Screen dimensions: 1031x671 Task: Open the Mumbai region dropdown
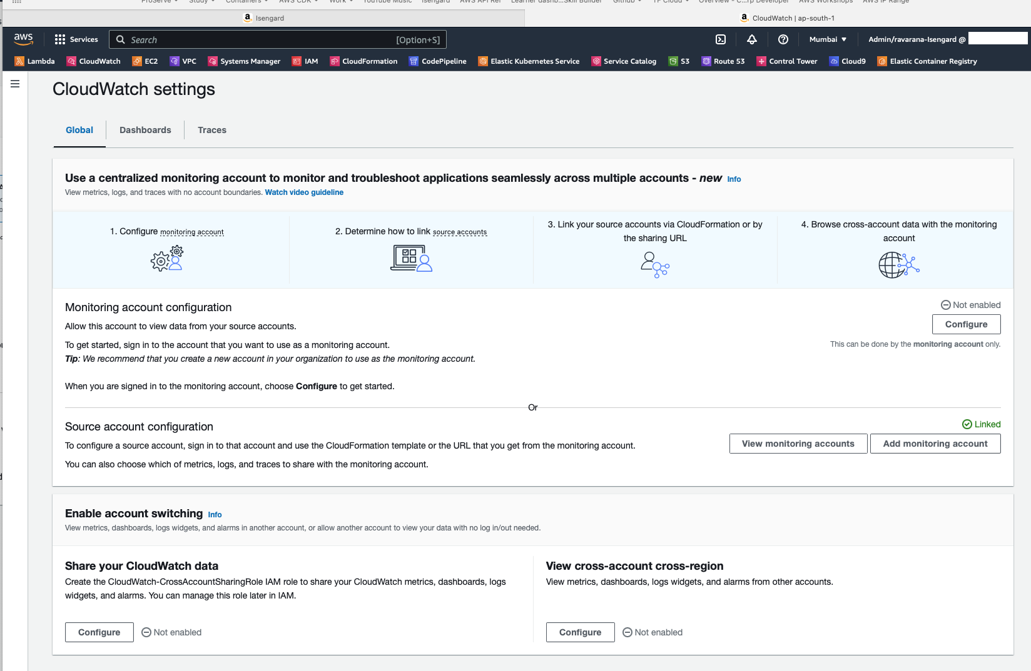(x=828, y=39)
